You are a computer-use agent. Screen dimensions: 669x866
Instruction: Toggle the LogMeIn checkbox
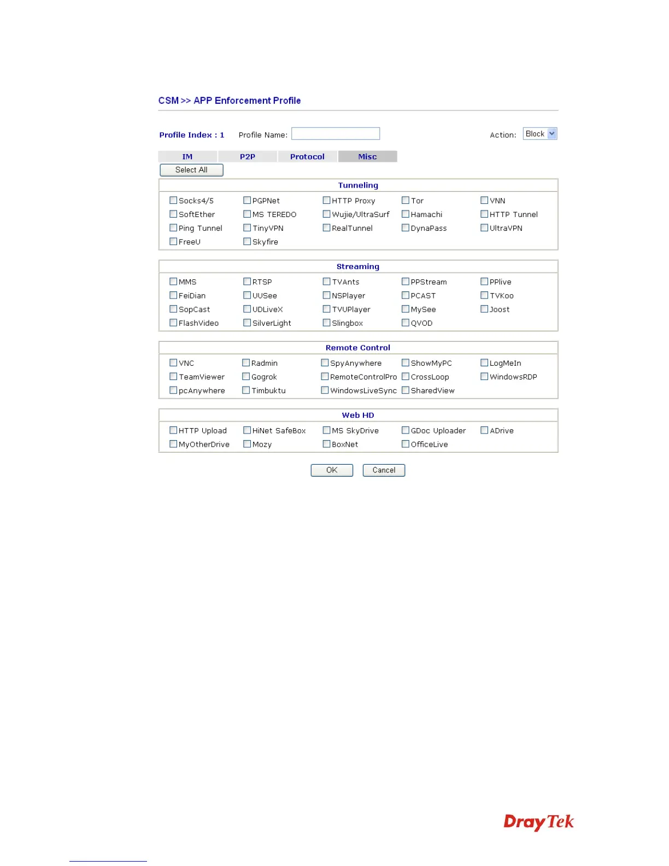pos(484,362)
